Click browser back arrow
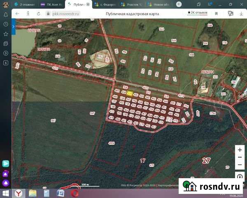Image resolution: width=247 pixels, height=198 pixels. (17, 13)
